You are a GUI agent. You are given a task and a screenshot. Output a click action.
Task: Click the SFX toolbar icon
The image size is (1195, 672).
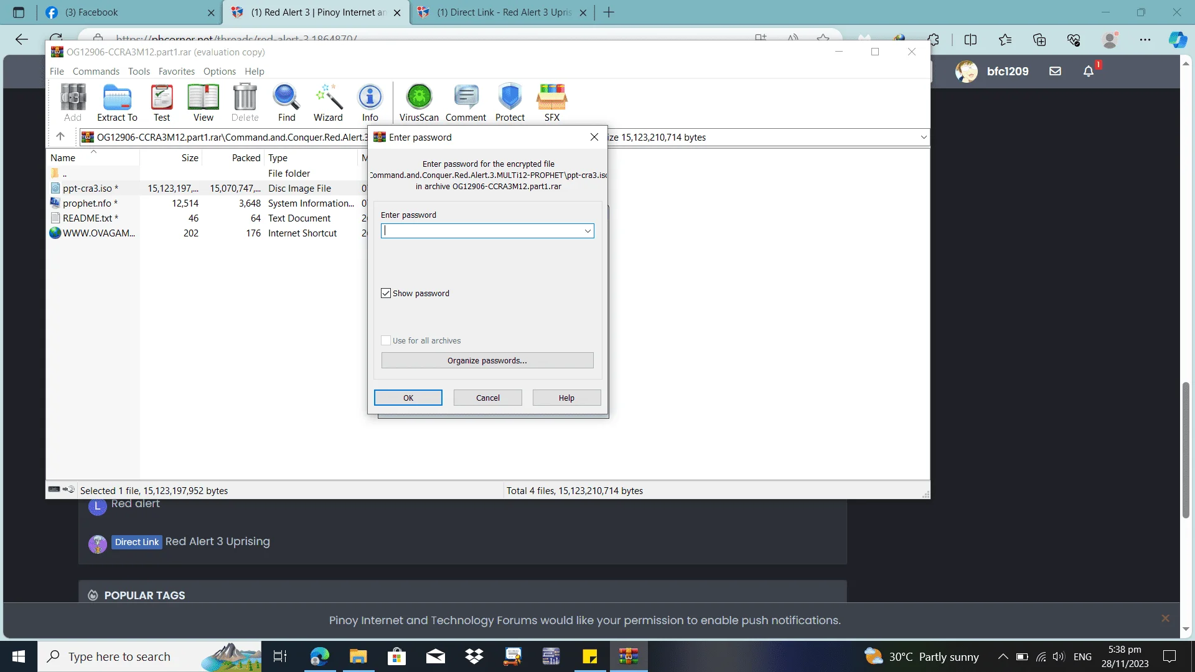click(552, 103)
